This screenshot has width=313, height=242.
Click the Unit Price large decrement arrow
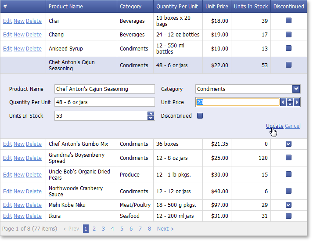pos(283,102)
